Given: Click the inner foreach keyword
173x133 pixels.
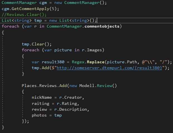Looking at the screenshot, I should click(30, 50).
